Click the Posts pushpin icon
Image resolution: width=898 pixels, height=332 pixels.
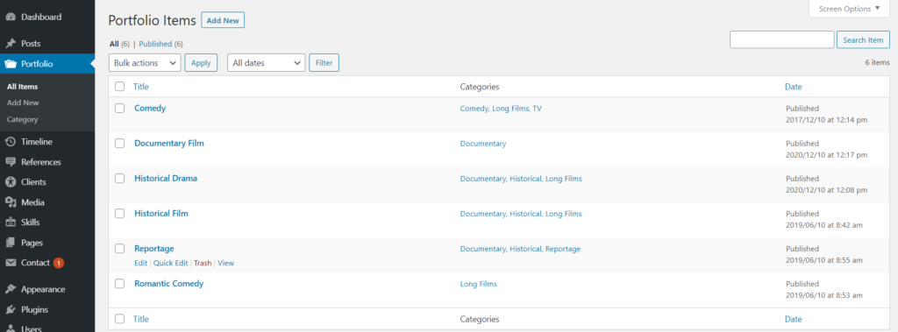tap(11, 44)
